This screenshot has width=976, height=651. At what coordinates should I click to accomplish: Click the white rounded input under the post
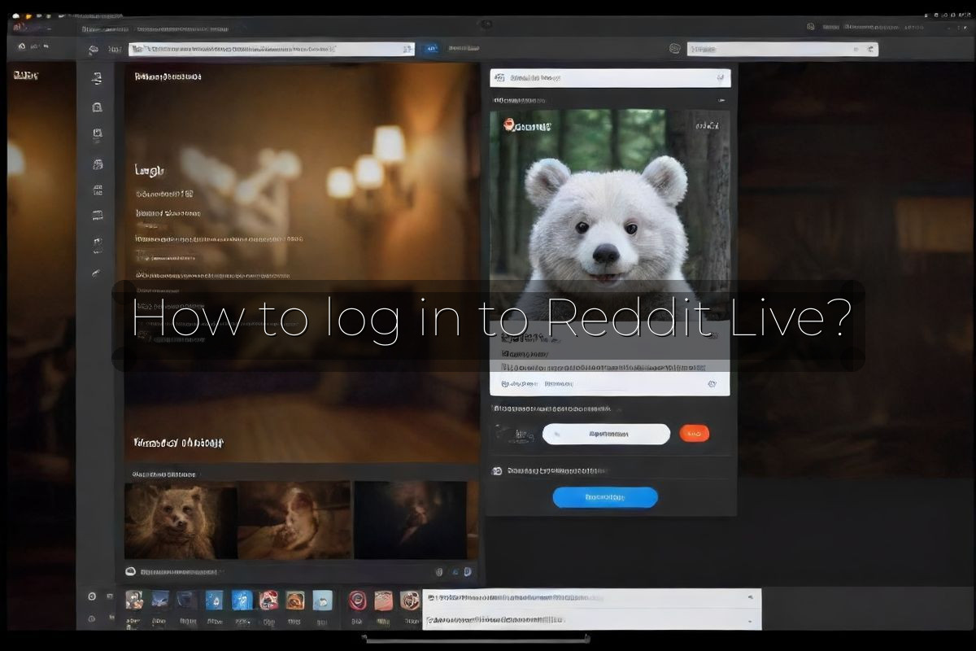606,434
